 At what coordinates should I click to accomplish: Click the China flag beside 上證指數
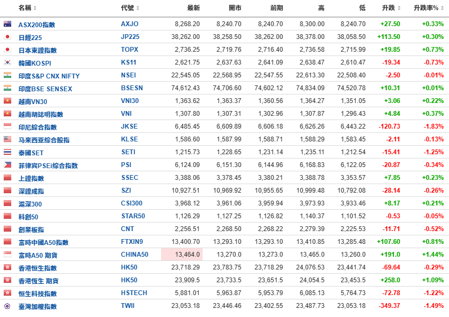tap(7, 178)
